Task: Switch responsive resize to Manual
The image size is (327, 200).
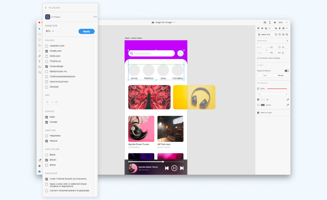Action: pyautogui.click(x=281, y=75)
